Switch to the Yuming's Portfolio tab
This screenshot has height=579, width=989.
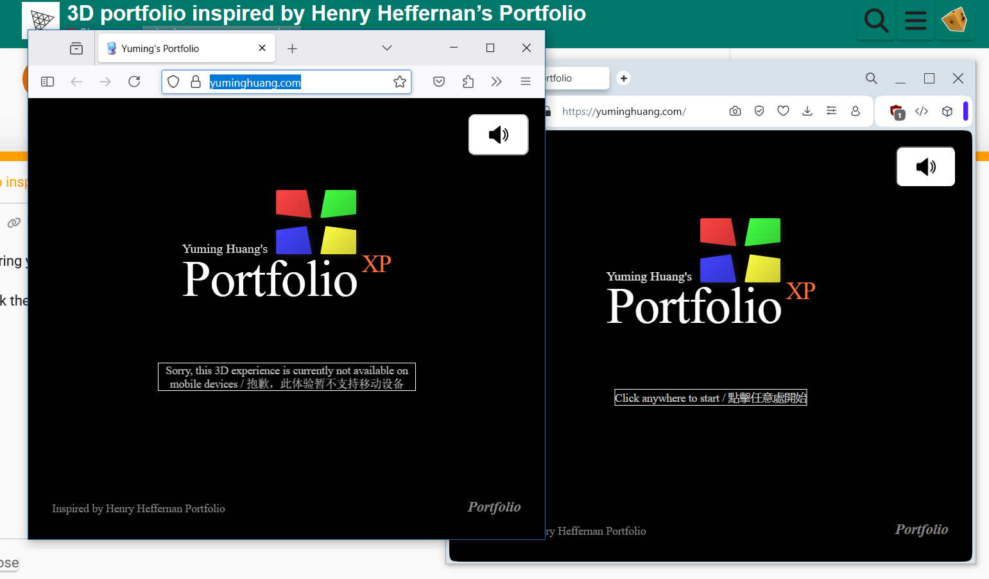pos(186,48)
